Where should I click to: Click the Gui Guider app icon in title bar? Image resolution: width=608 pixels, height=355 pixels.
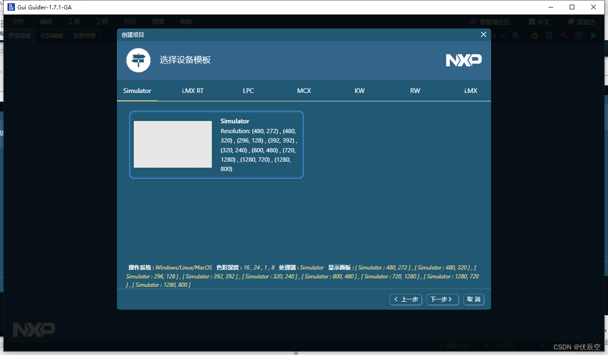point(11,7)
